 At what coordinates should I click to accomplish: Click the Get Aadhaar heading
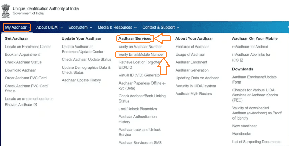(16, 38)
